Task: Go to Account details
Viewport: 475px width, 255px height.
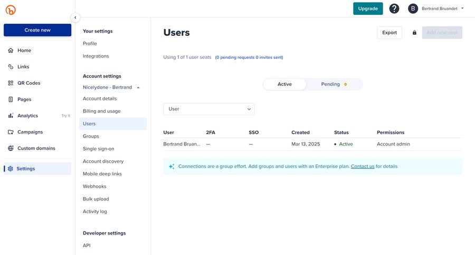Action: coord(100,99)
